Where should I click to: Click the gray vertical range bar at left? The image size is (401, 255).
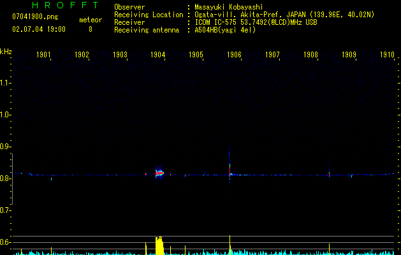click(x=12, y=179)
